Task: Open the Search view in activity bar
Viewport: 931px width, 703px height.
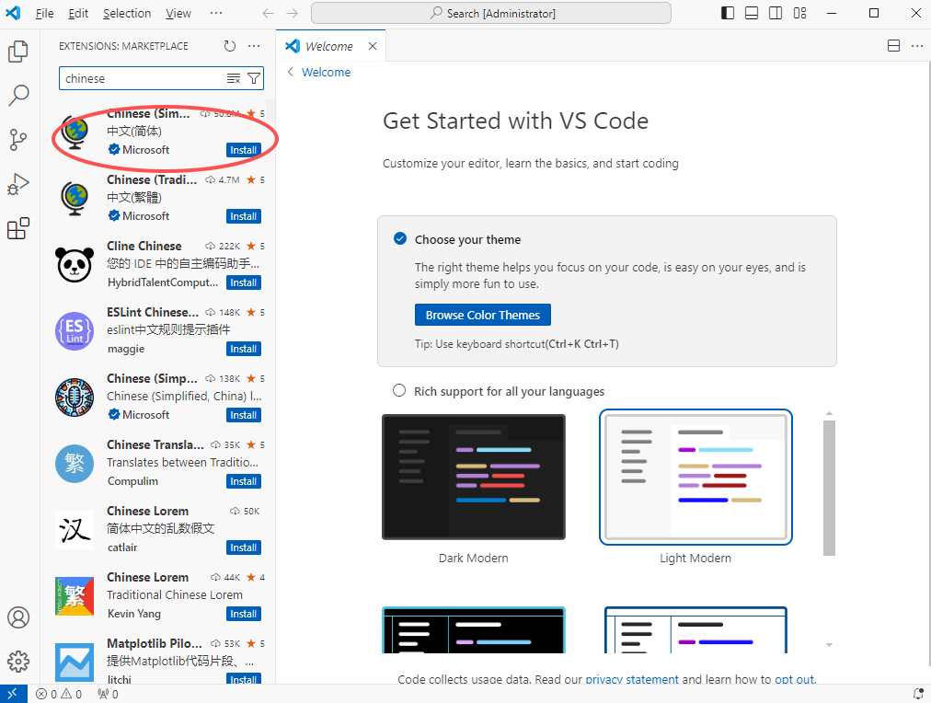Action: pos(18,95)
